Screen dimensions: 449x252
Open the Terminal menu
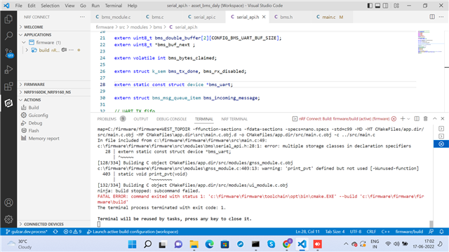click(x=114, y=6)
